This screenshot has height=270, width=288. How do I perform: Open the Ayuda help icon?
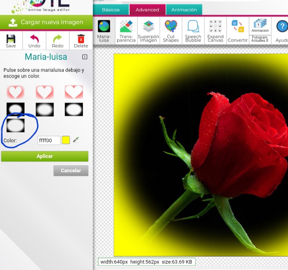point(282,27)
